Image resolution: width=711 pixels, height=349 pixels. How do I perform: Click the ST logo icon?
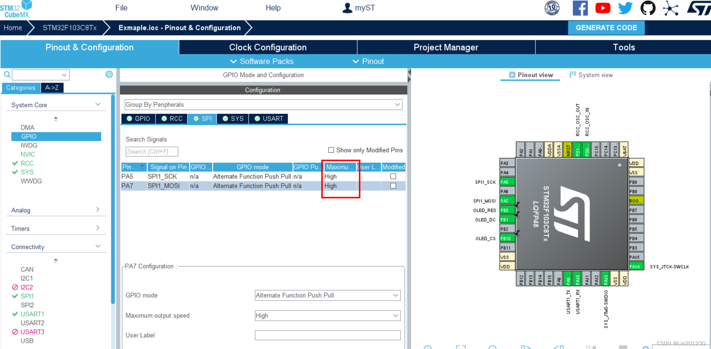699,8
